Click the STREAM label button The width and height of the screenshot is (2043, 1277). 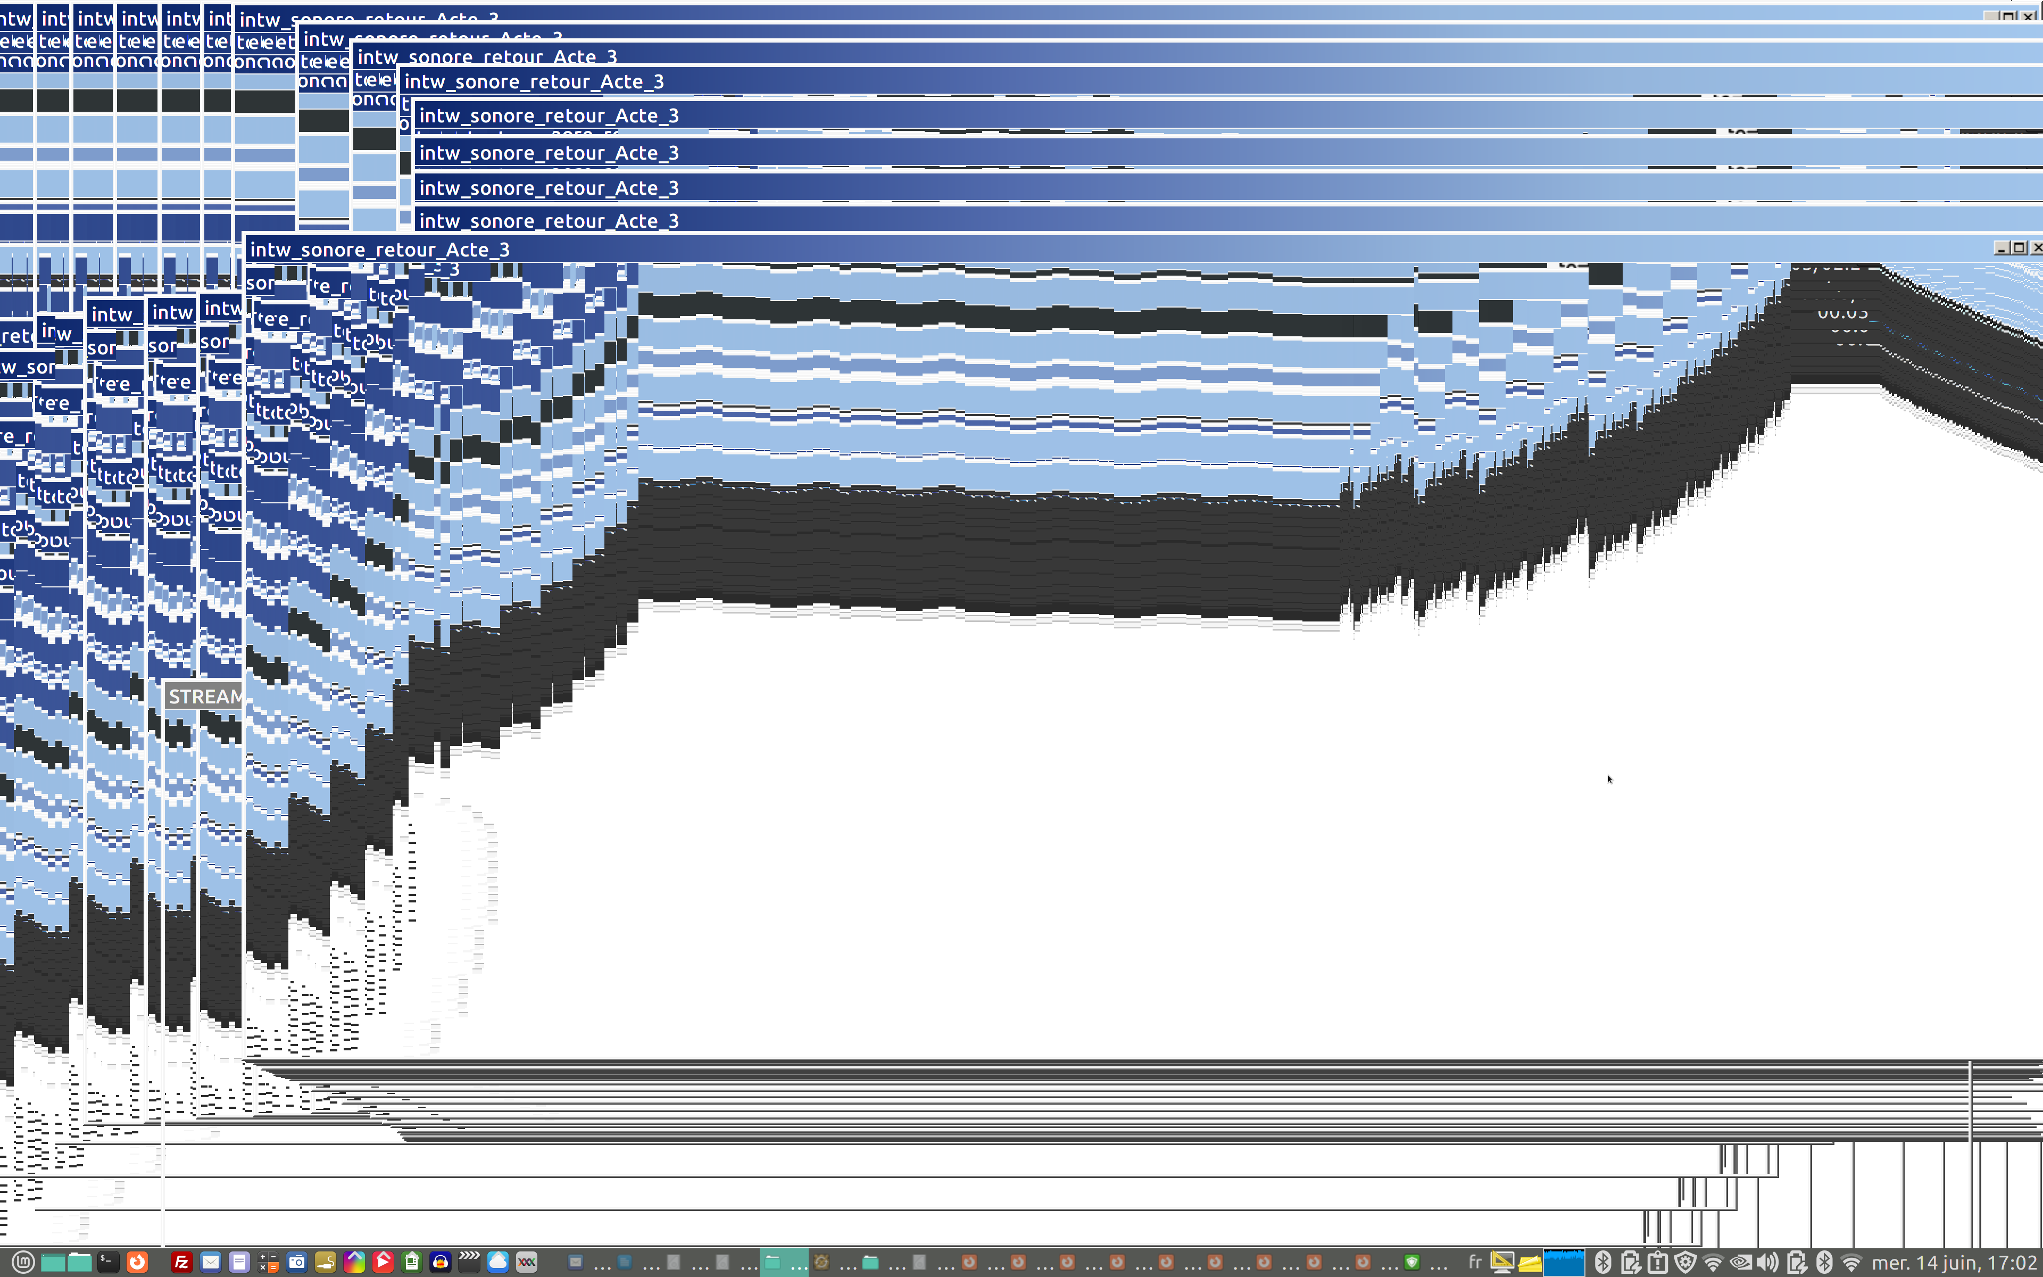click(204, 697)
